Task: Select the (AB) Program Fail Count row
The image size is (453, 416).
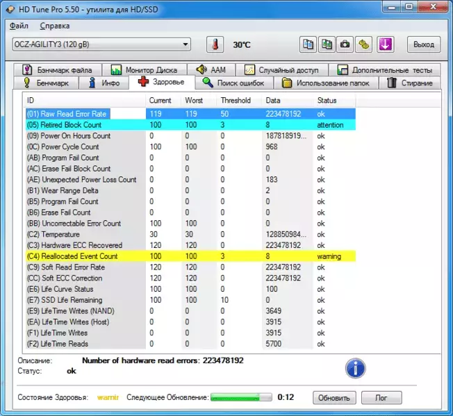Action: click(x=190, y=158)
